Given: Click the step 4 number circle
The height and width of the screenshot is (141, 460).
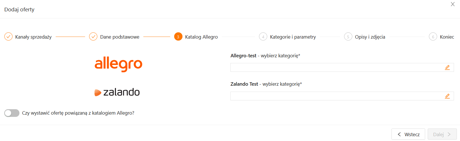Looking at the screenshot, I should pyautogui.click(x=263, y=37).
